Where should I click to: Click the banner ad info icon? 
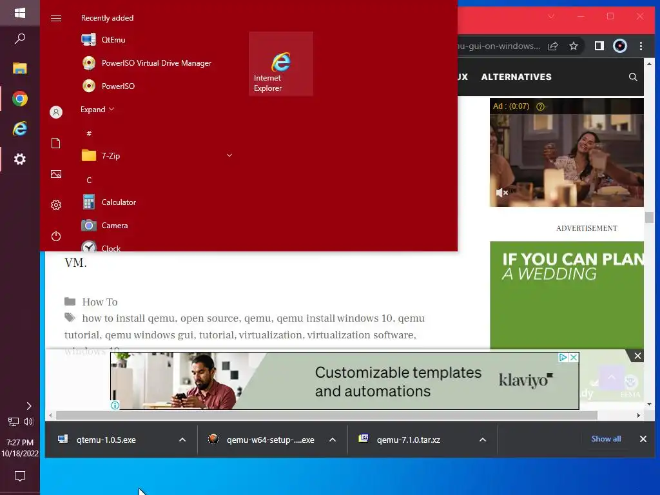click(115, 405)
